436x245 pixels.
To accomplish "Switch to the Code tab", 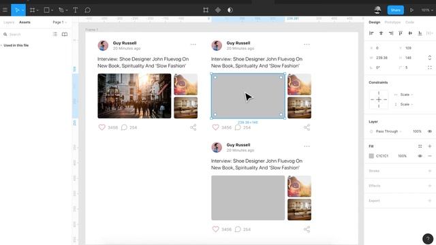I will pos(409,22).
